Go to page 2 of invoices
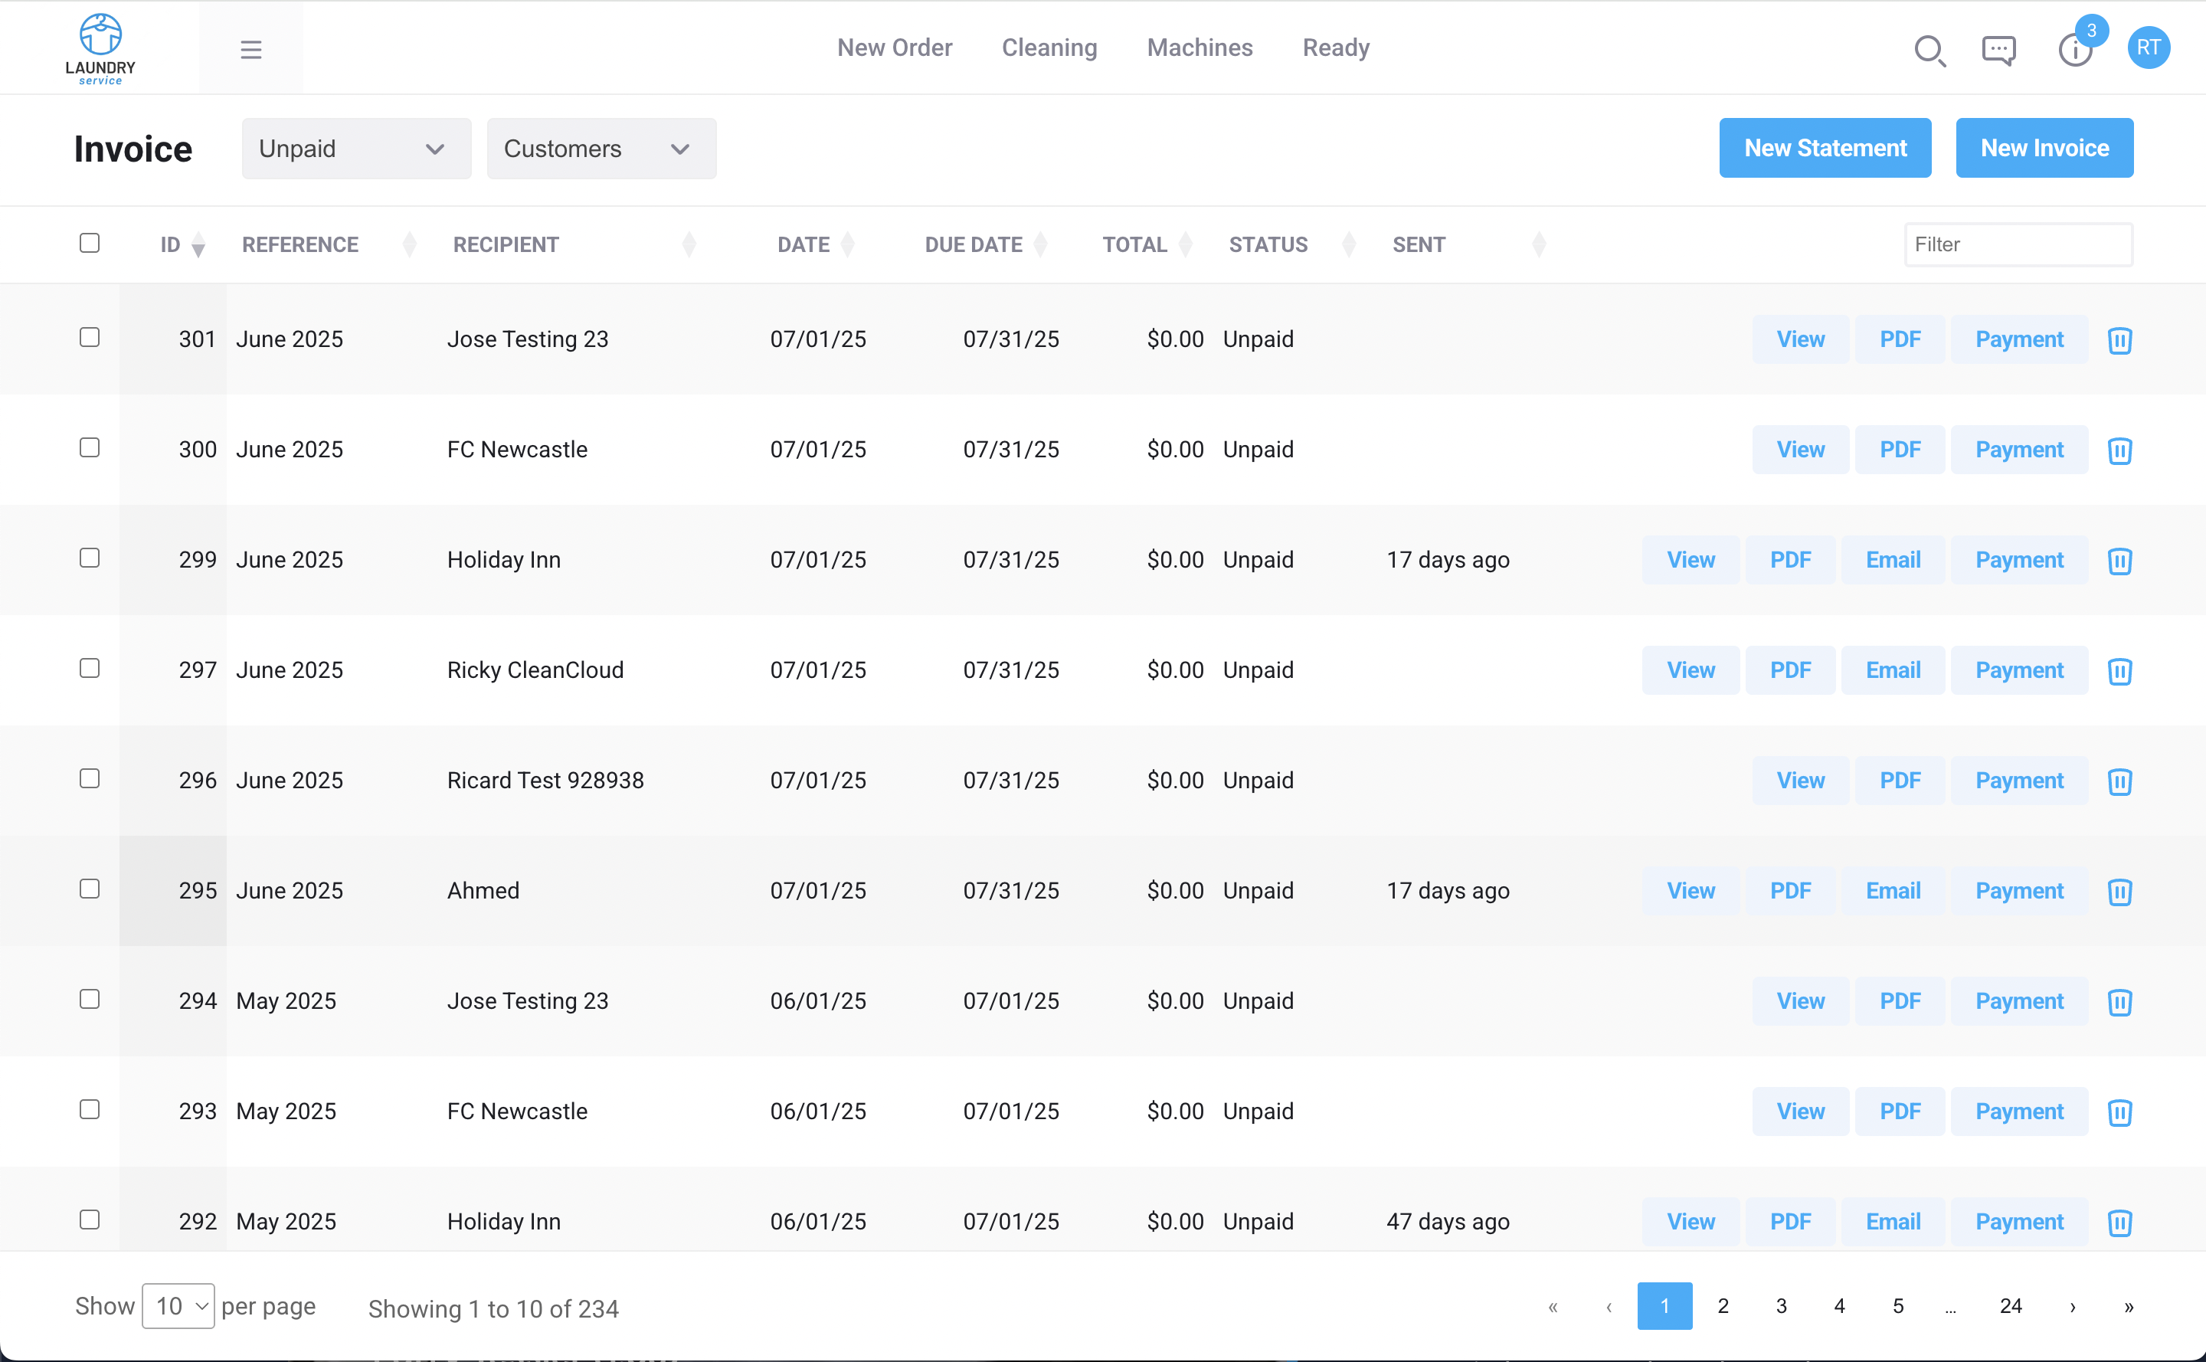The width and height of the screenshot is (2206, 1362). click(1723, 1305)
